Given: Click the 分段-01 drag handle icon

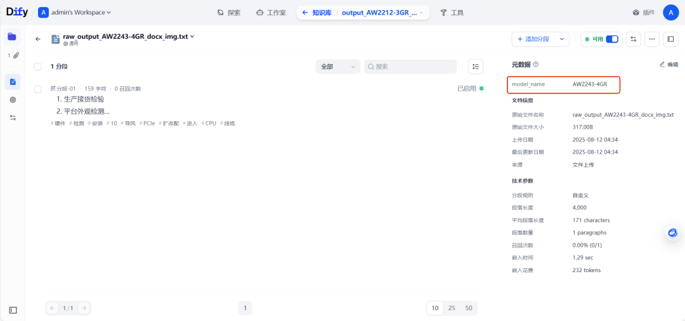Looking at the screenshot, I should click(53, 89).
